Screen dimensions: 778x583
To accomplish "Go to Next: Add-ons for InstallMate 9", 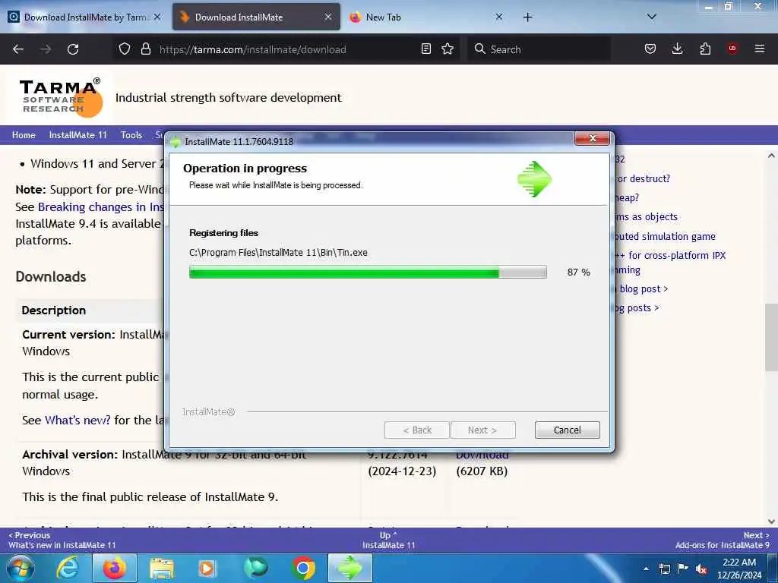I will point(722,540).
